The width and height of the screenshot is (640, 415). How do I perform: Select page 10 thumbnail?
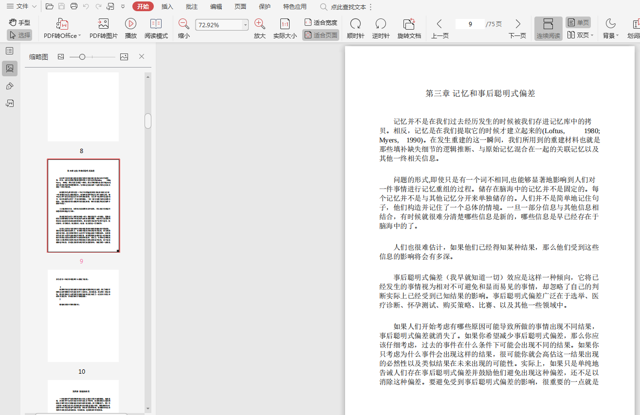coord(83,316)
